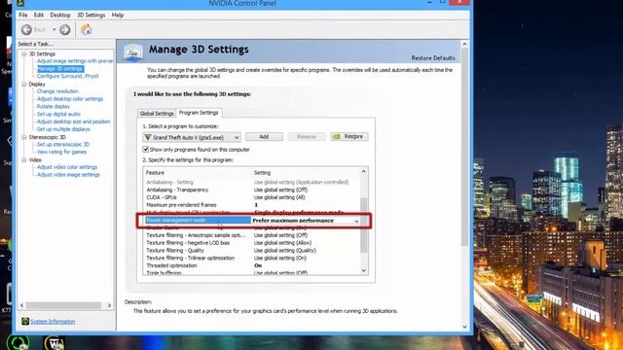Select View rating for games
The height and width of the screenshot is (350, 623).
pos(61,152)
